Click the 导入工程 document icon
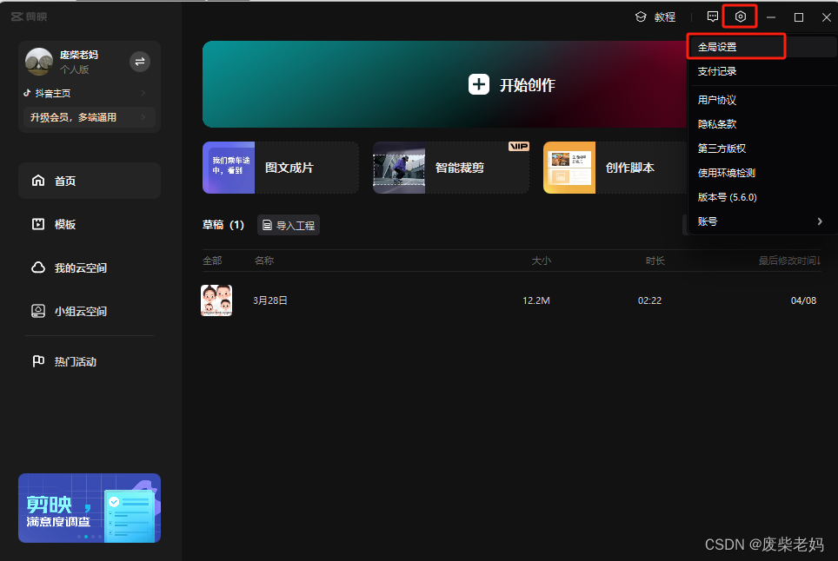Viewport: 838px width, 561px height. click(x=267, y=225)
